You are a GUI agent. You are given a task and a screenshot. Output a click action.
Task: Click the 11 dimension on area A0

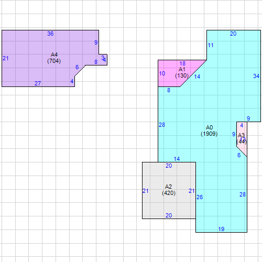tap(211, 45)
